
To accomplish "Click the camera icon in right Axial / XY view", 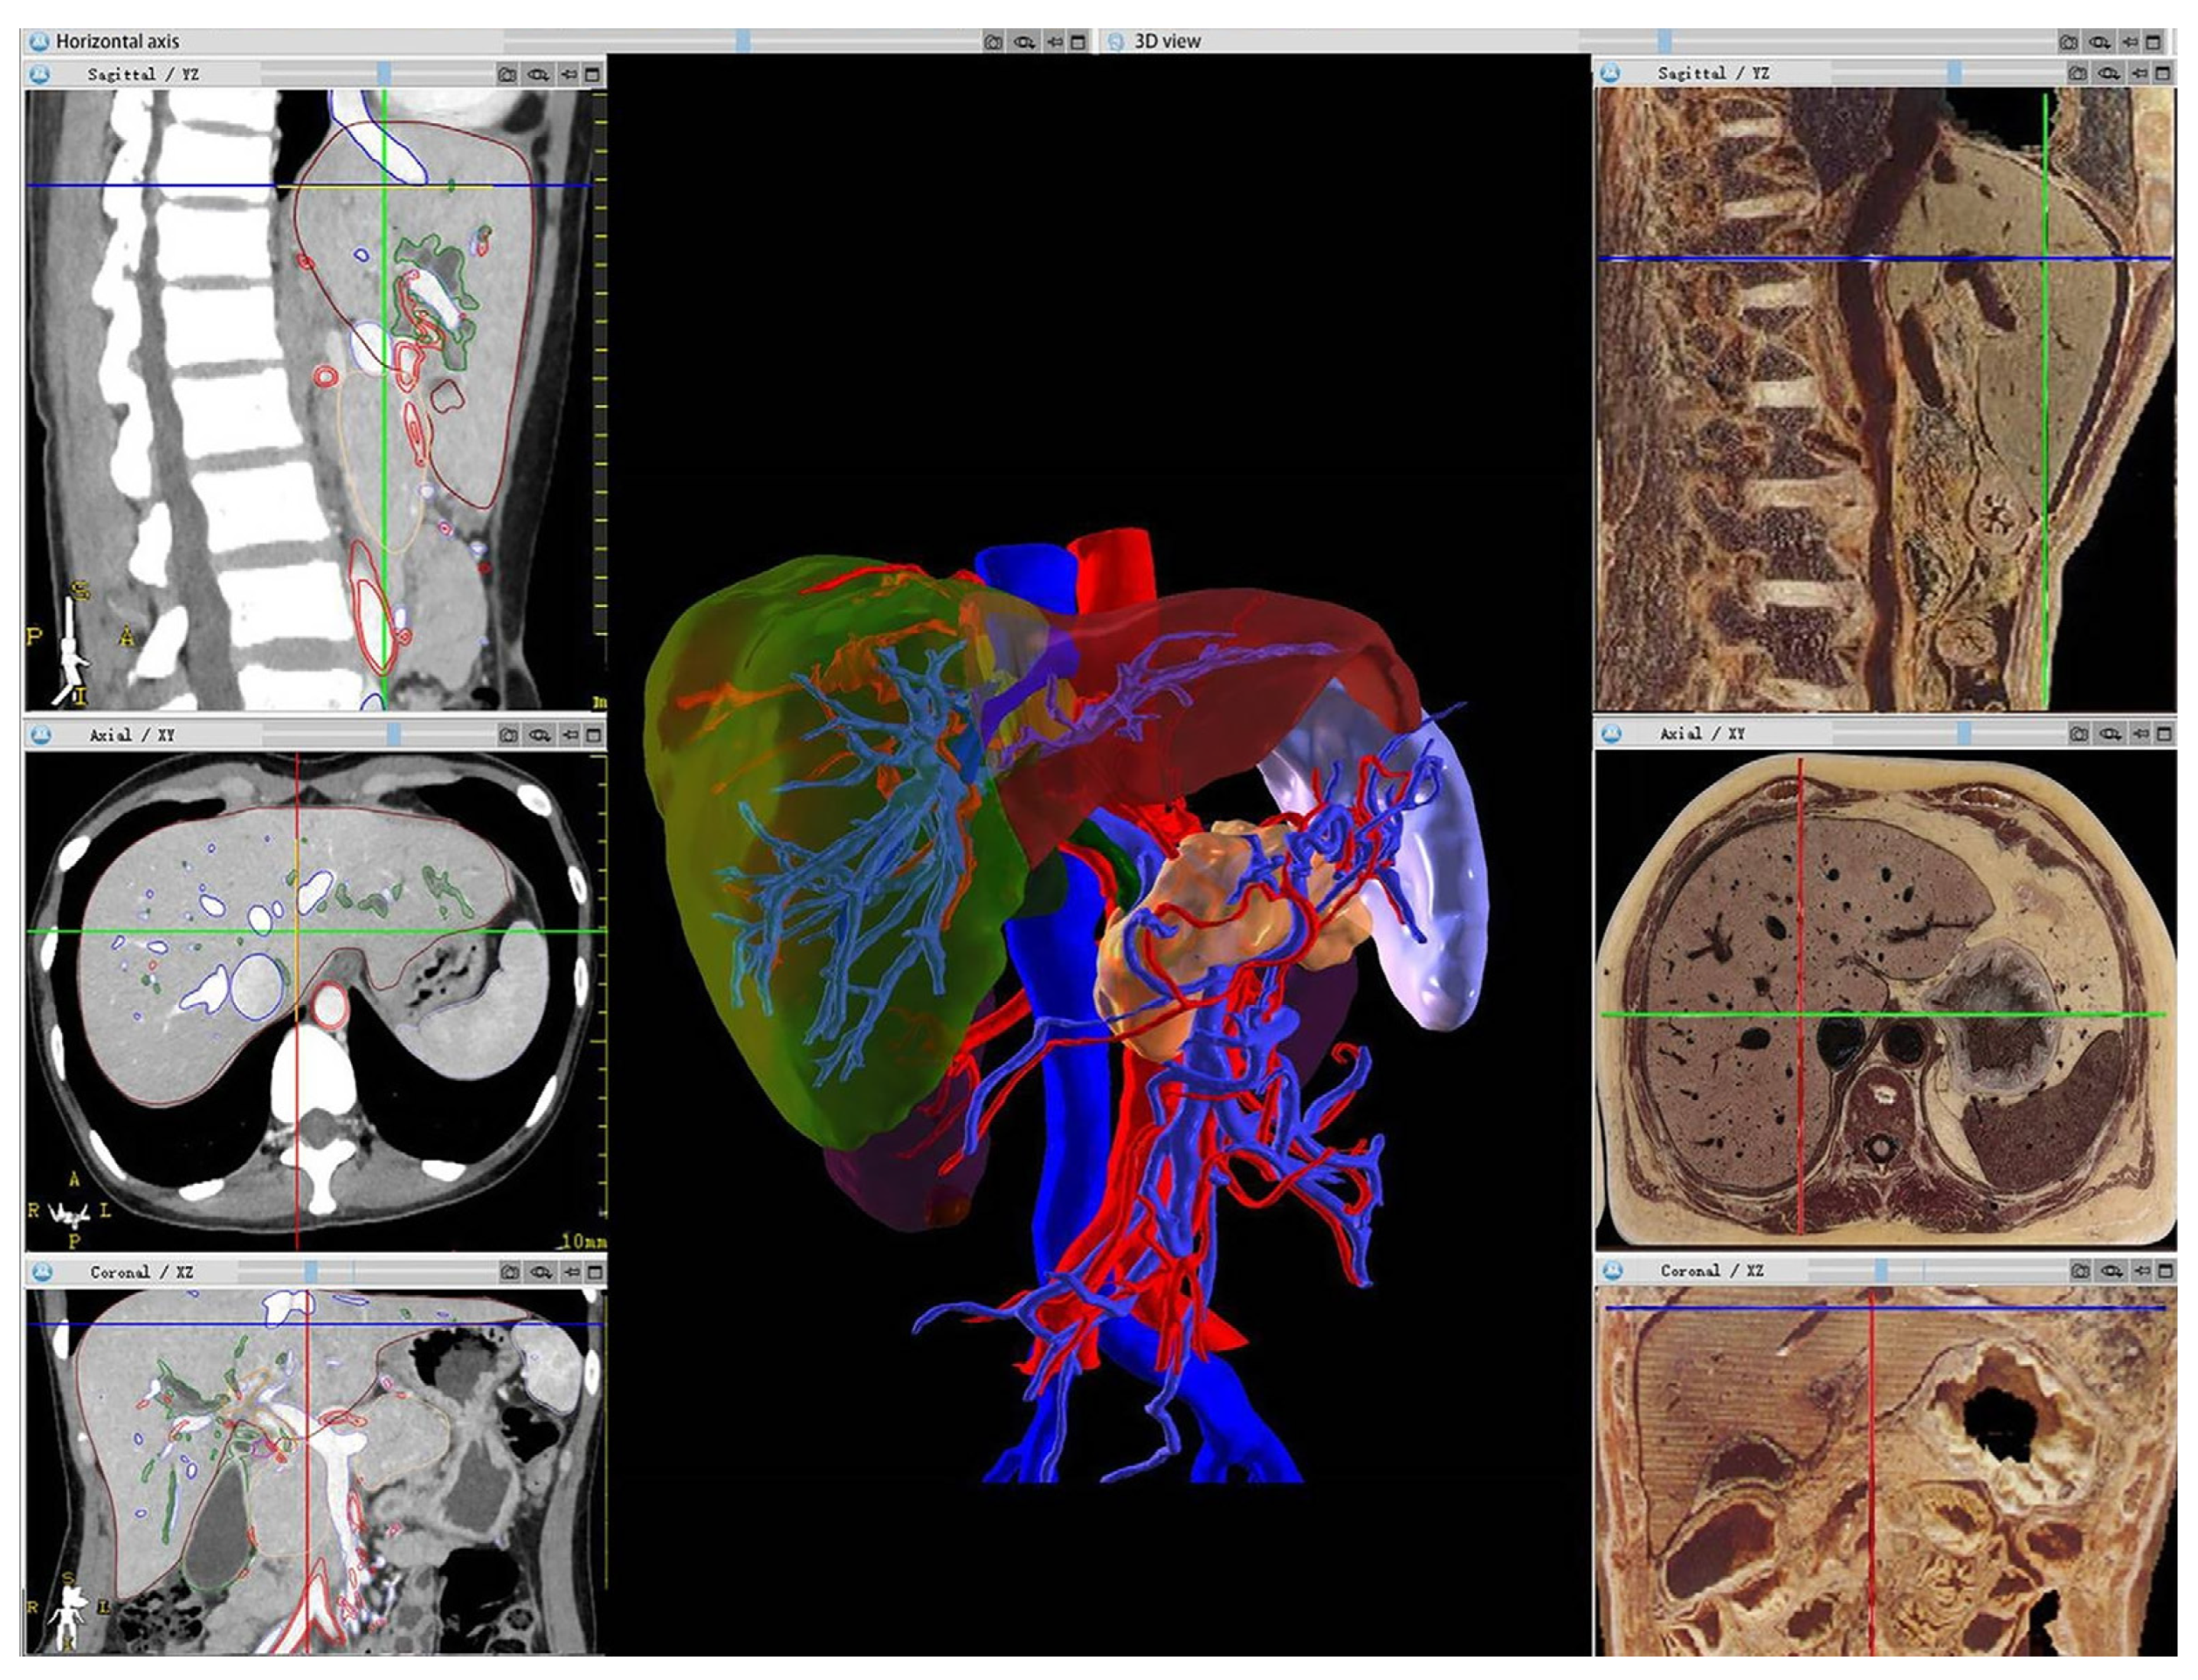I will (2078, 734).
